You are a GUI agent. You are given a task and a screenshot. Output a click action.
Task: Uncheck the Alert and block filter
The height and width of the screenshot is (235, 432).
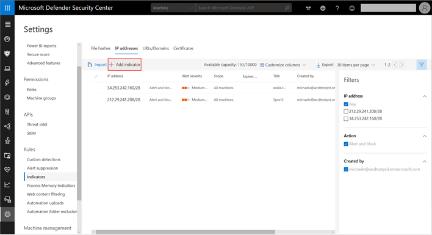(x=346, y=144)
